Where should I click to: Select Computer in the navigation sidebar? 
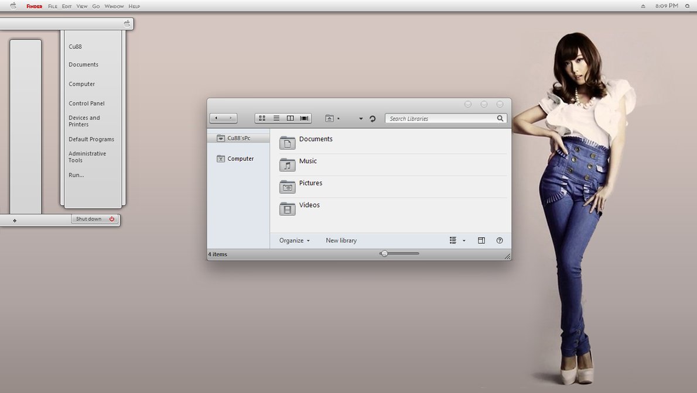[x=240, y=158]
